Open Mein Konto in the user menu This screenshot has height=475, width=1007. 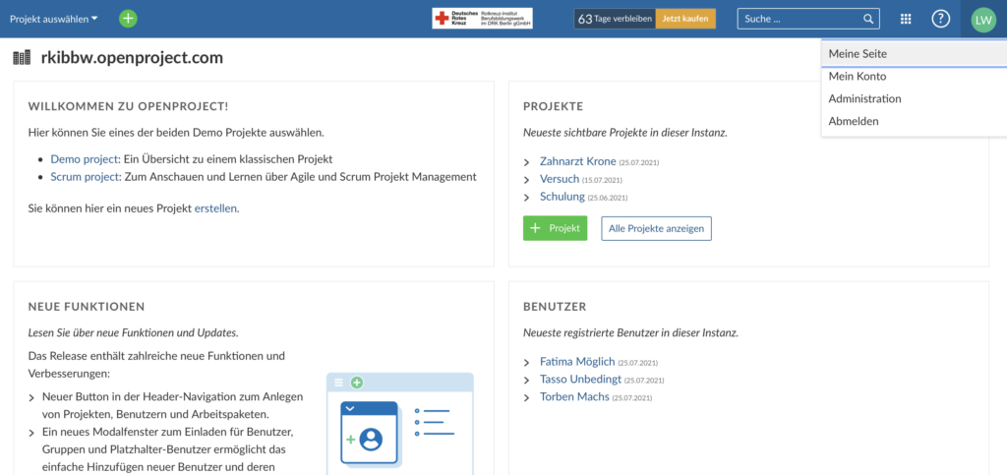[914, 77]
